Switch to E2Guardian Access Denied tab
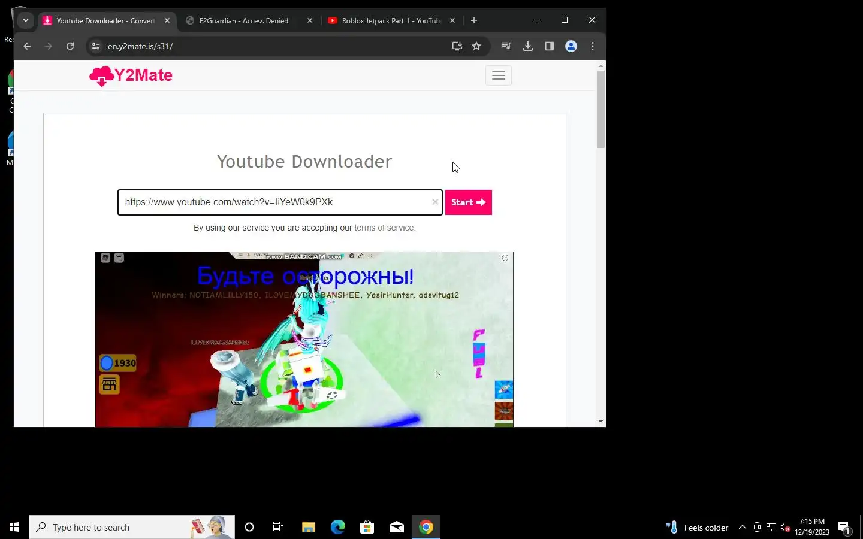This screenshot has height=539, width=863. point(244,20)
